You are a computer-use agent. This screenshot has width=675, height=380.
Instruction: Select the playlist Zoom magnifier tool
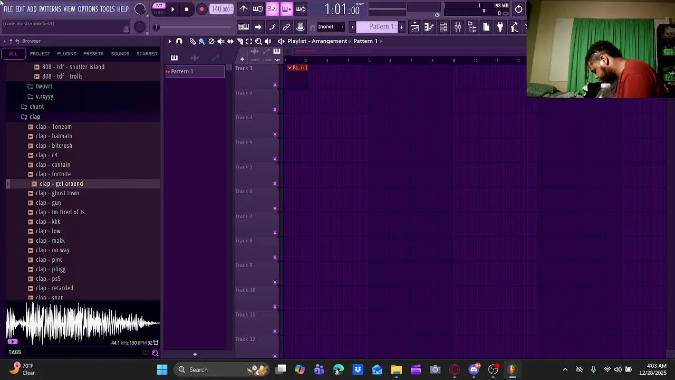tap(259, 41)
